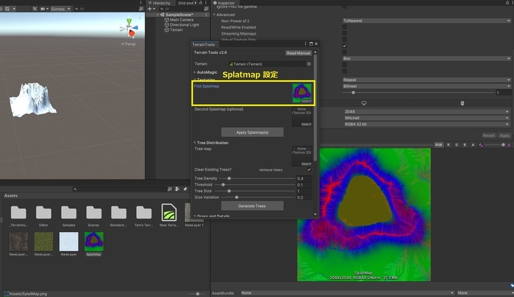Click the Terrain object picker circle
The image size is (514, 297).
pyautogui.click(x=309, y=64)
